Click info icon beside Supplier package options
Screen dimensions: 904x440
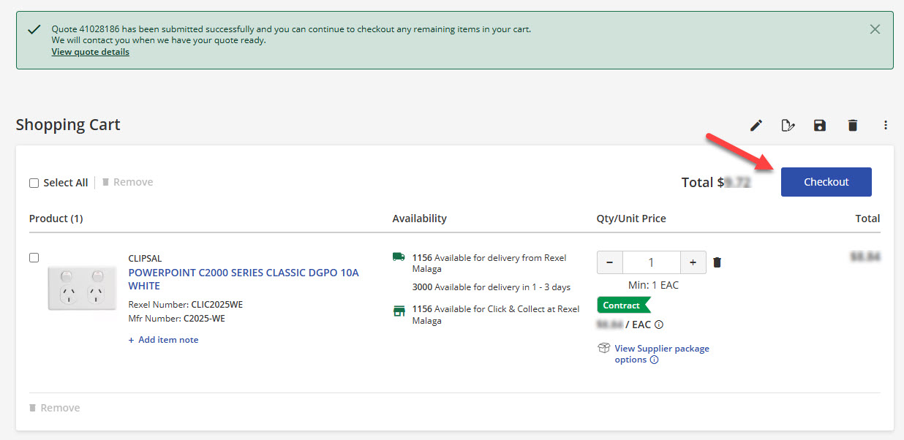tap(655, 360)
